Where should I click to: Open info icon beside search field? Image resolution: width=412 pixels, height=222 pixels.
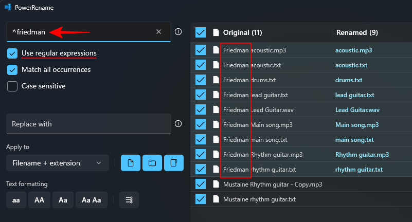pyautogui.click(x=178, y=32)
